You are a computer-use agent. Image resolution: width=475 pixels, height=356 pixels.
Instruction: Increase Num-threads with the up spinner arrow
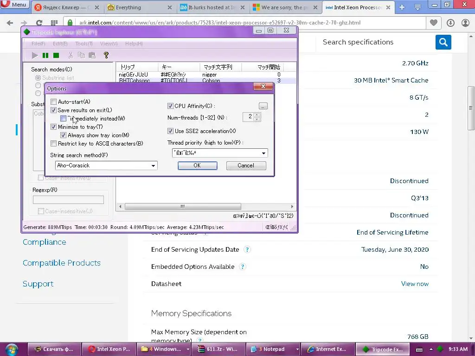pyautogui.click(x=257, y=115)
